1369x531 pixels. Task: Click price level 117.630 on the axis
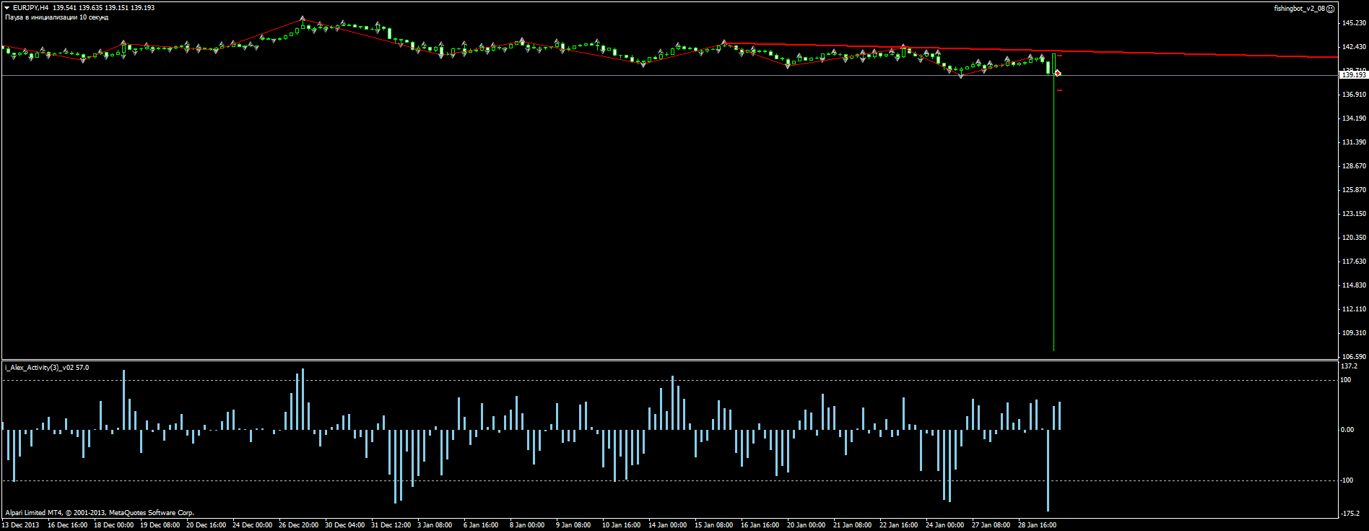tap(1354, 262)
